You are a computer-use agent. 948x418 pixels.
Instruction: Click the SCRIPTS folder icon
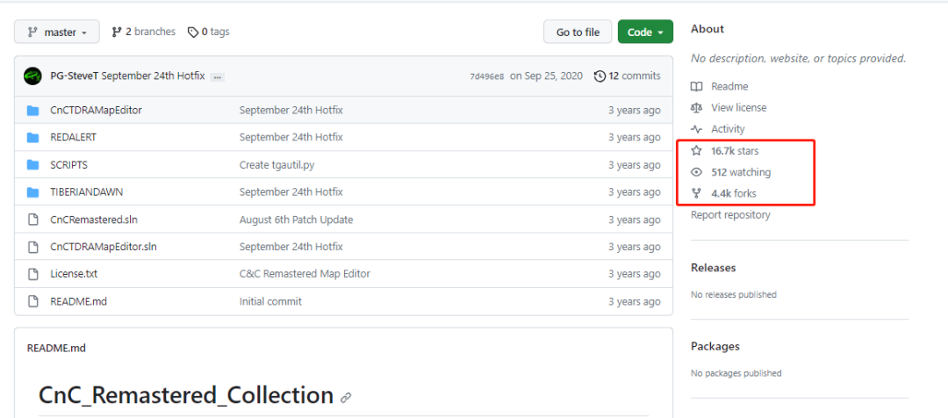click(x=33, y=165)
